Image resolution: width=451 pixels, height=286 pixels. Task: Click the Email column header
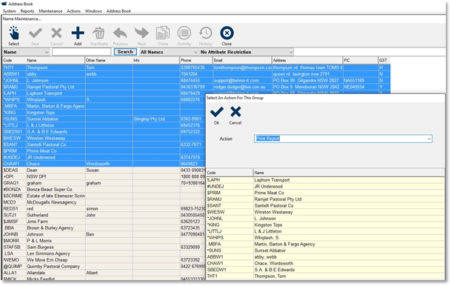(x=242, y=60)
